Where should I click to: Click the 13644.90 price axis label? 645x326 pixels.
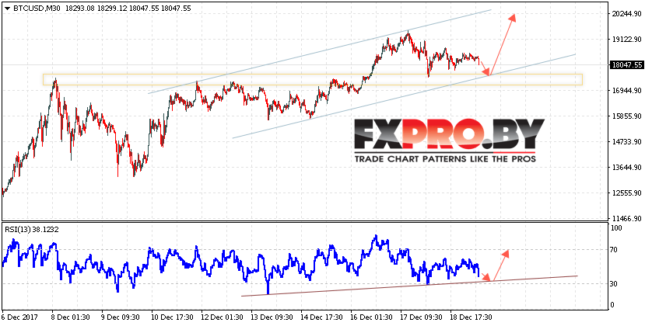(x=627, y=168)
